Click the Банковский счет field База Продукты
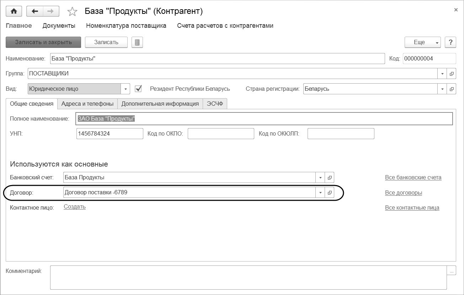 pos(190,178)
